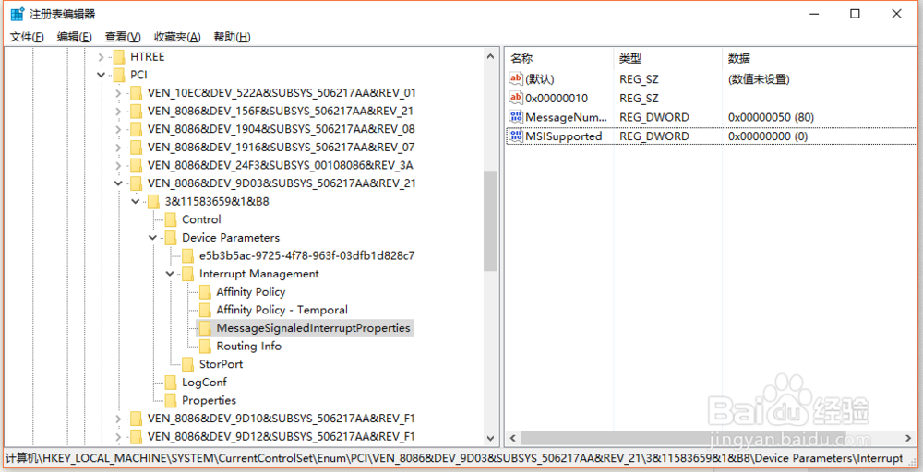Click the Device Parameters folder icon
The image size is (923, 472).
pos(171,238)
